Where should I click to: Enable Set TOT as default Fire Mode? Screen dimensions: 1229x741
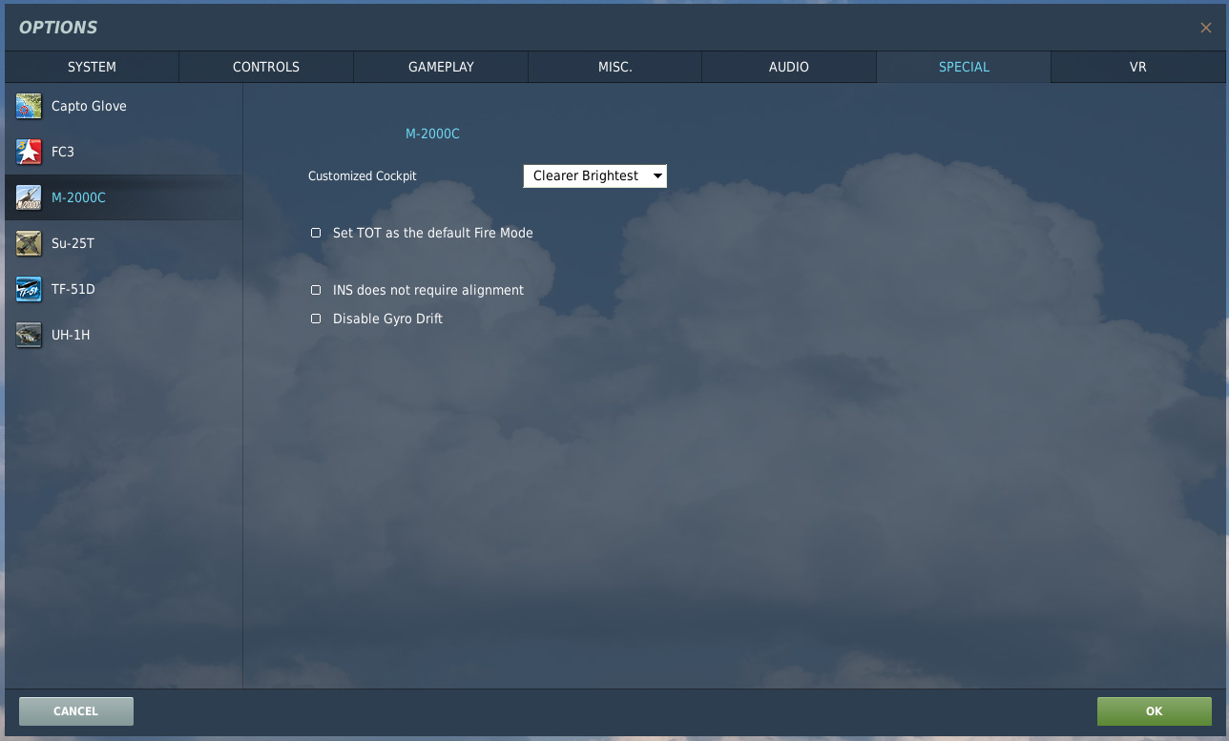pos(316,233)
